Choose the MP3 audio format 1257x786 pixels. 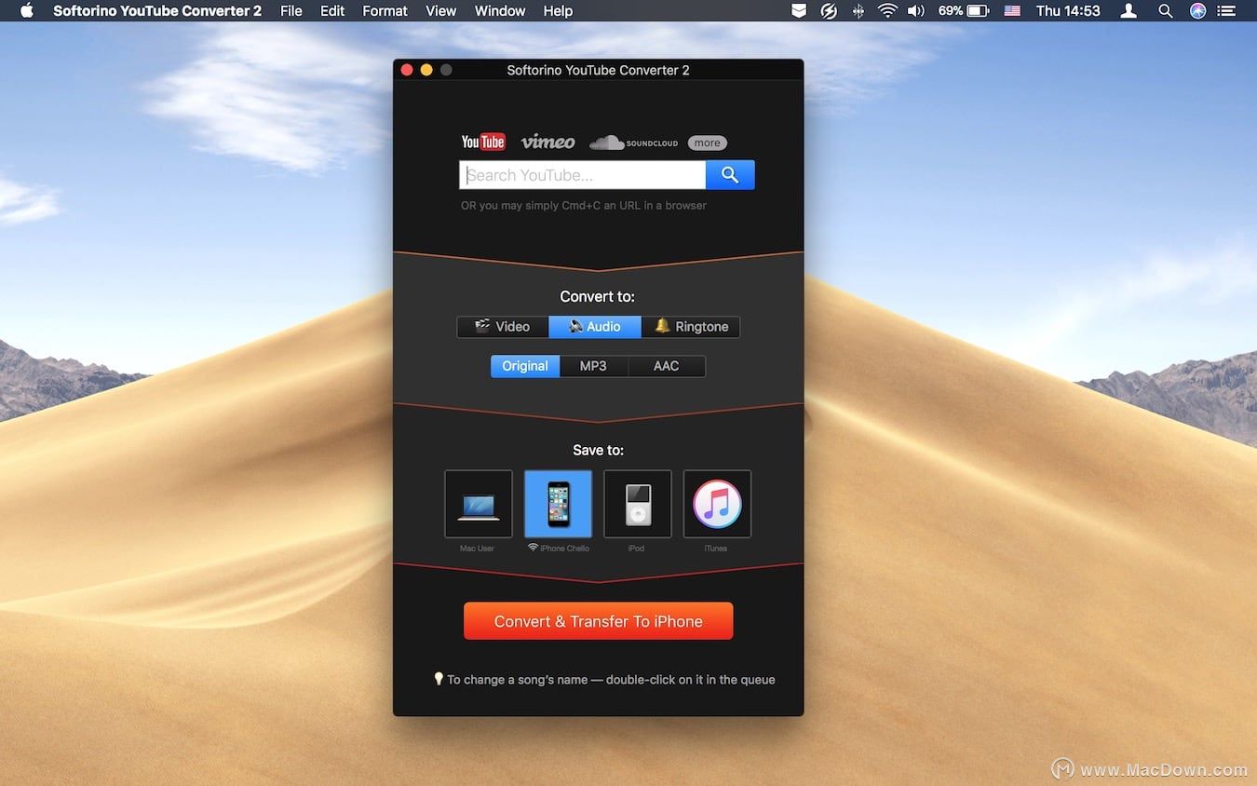(593, 366)
